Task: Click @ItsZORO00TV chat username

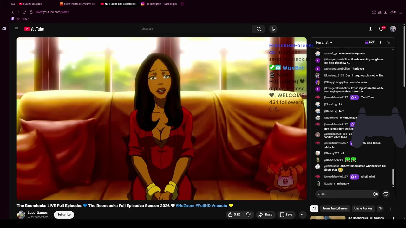Action: (x=333, y=160)
